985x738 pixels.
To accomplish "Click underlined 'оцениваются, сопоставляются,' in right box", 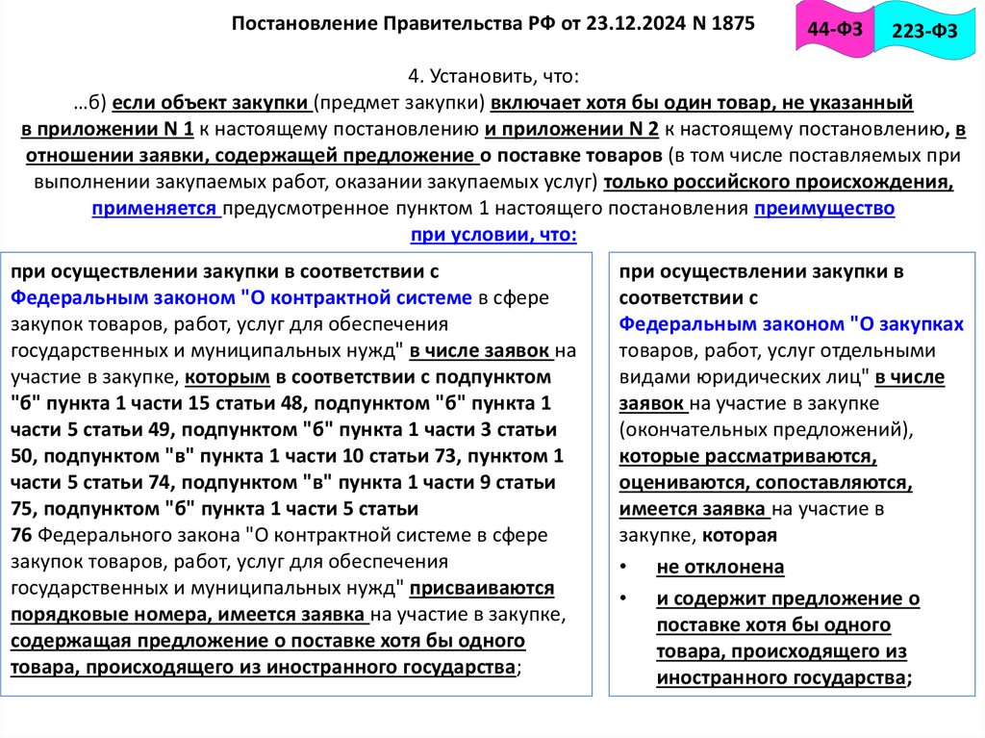I will pyautogui.click(x=766, y=483).
